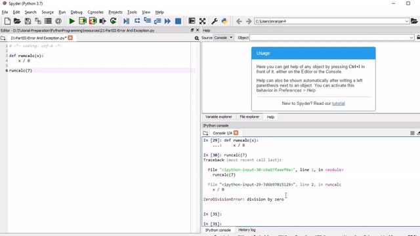Viewport: 420px width, 236px height.
Task: Browse the editor tabs list
Action: (x=3, y=38)
